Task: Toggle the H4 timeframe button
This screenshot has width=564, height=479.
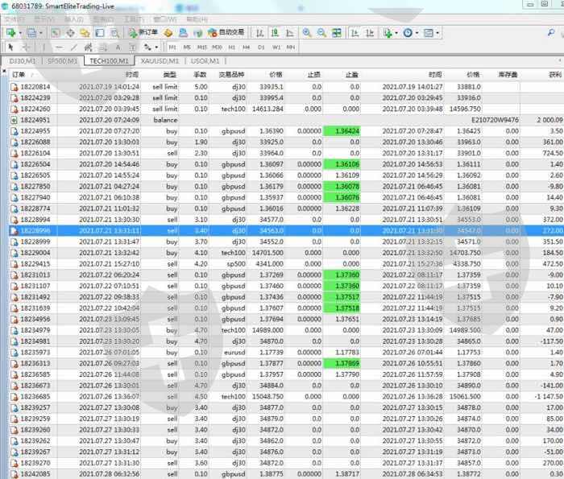Action: (x=247, y=47)
